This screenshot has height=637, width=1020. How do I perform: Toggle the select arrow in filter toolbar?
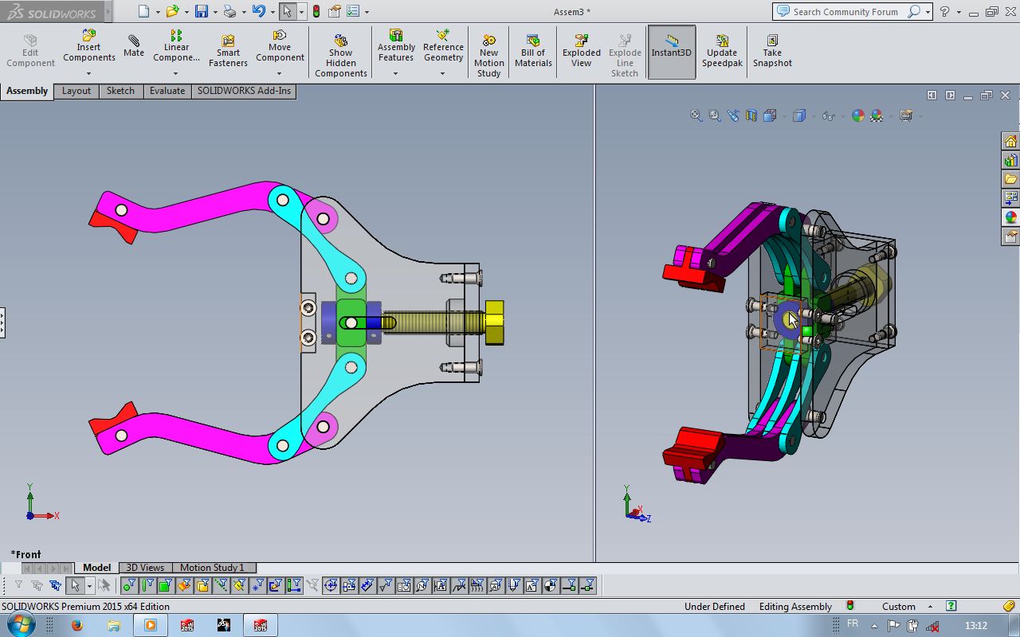click(x=75, y=586)
